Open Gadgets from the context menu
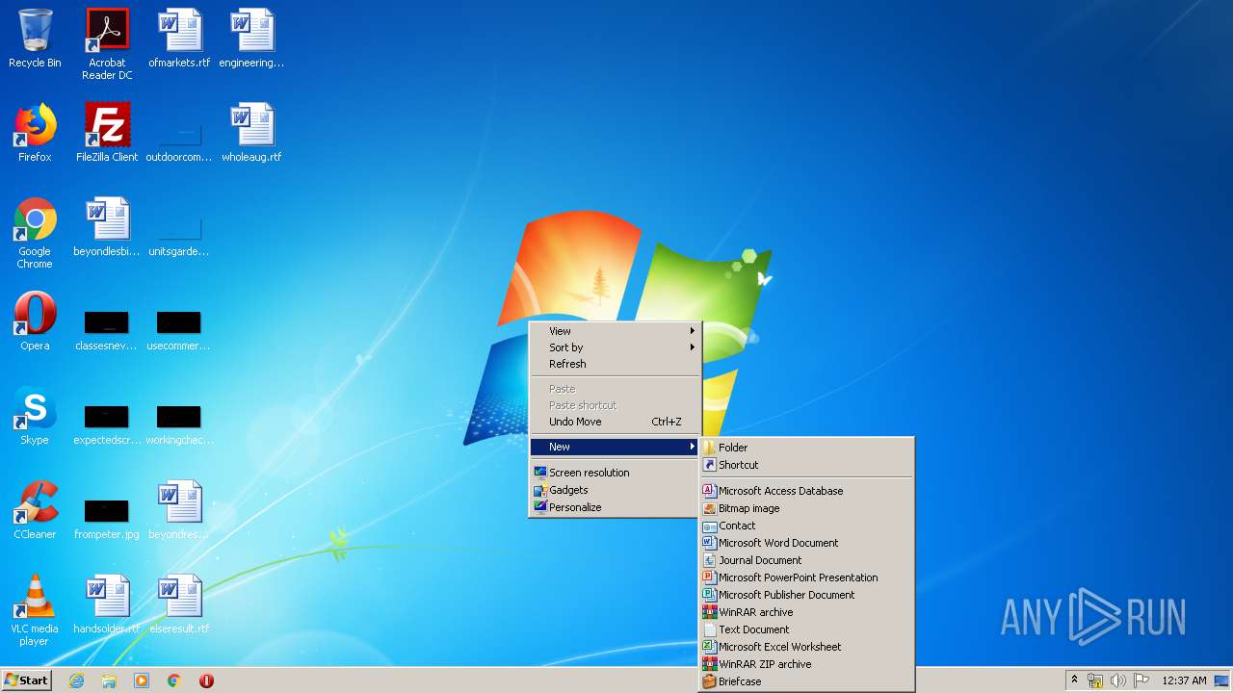The image size is (1233, 693). (x=615, y=490)
